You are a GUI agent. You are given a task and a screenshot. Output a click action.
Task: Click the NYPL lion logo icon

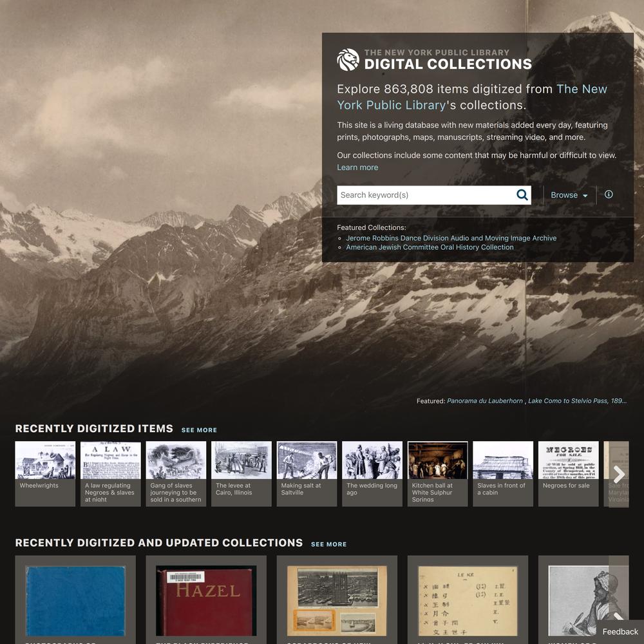(348, 59)
